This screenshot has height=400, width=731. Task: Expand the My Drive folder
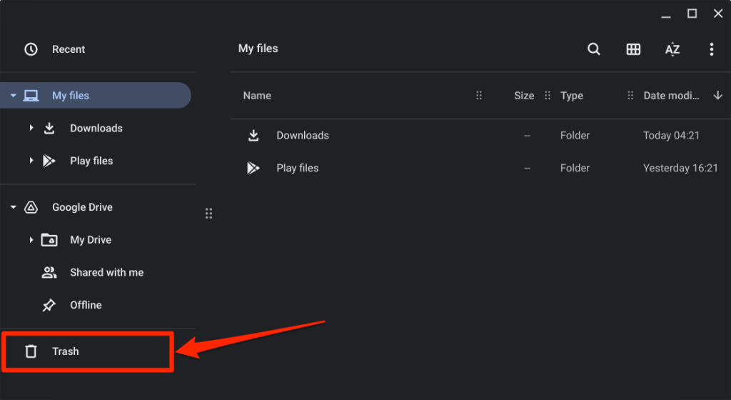(x=31, y=240)
